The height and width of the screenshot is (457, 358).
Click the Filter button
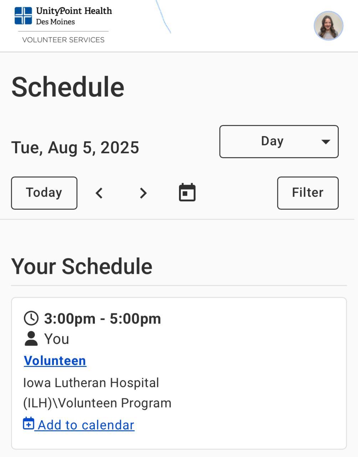308,193
